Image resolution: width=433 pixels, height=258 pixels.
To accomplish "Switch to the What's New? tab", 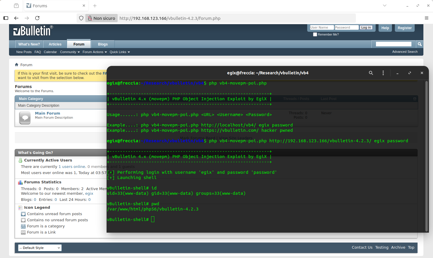I will point(29,44).
